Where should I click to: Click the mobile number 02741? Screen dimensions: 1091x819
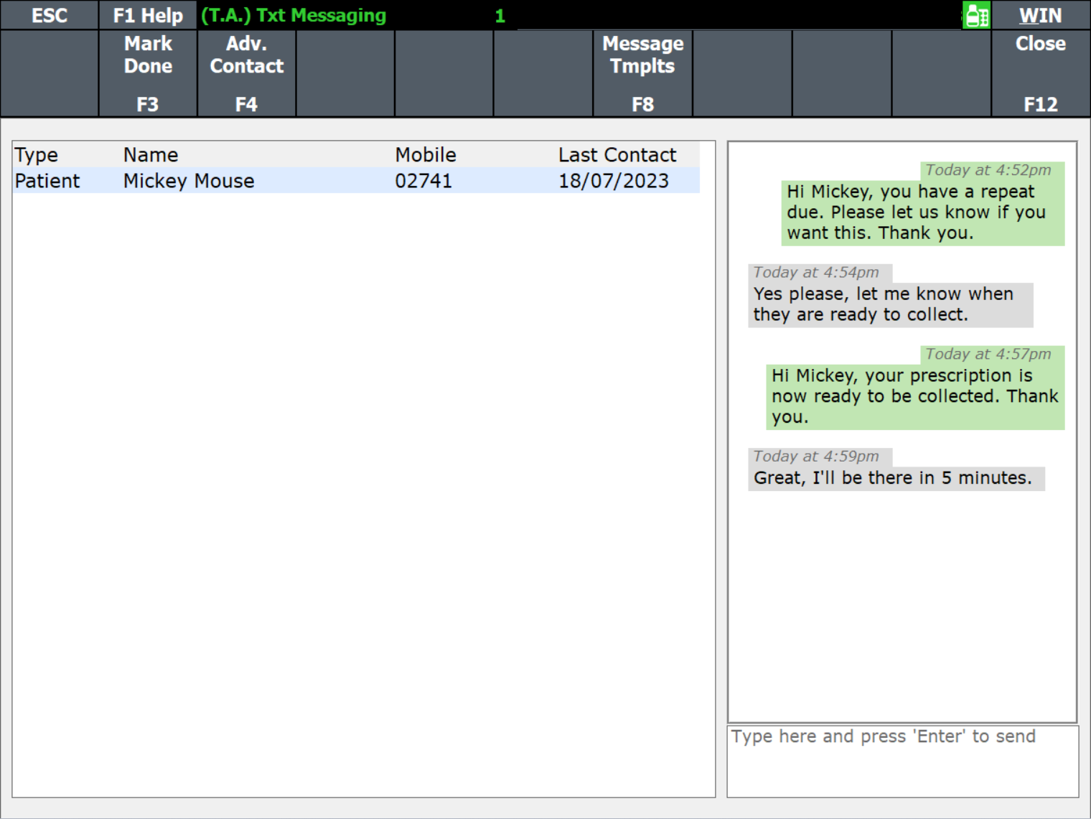423,181
